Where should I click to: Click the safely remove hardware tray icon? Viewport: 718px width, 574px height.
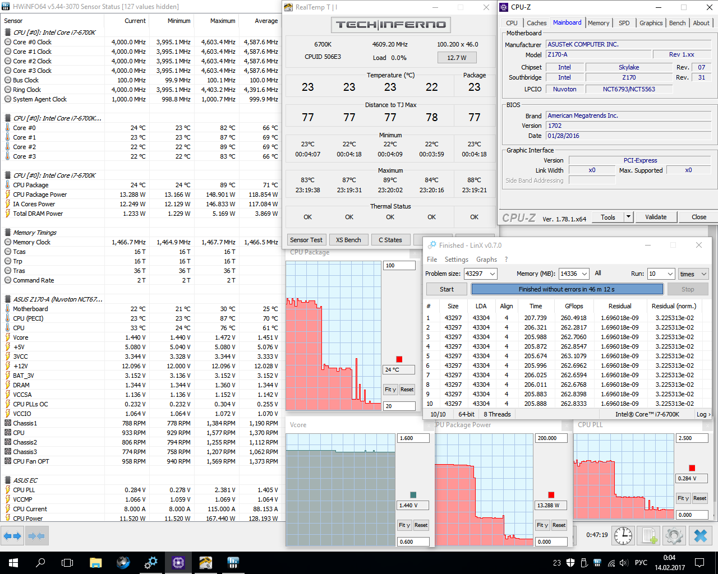(584, 563)
